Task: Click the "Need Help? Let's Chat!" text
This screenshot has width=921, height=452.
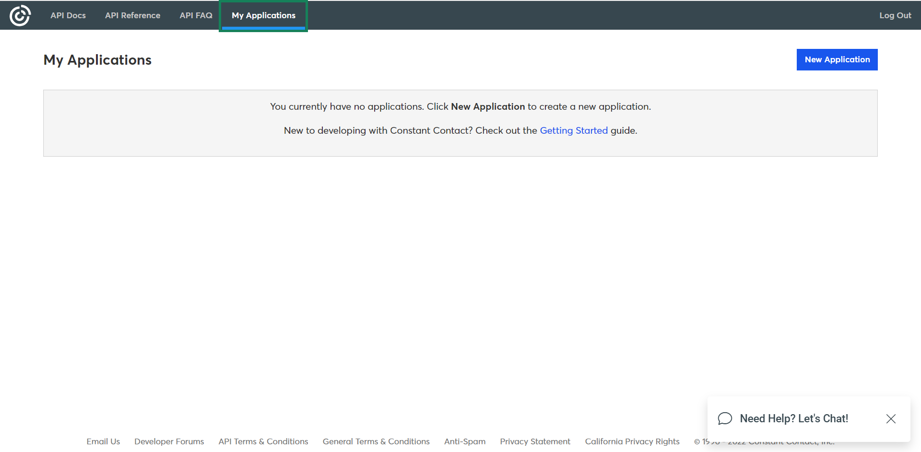Action: pos(794,418)
